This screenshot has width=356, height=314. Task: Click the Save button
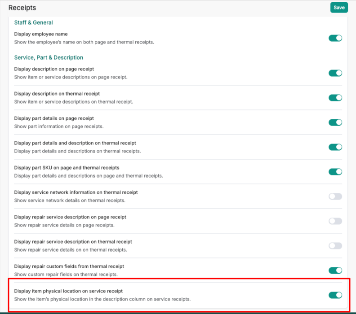click(339, 8)
